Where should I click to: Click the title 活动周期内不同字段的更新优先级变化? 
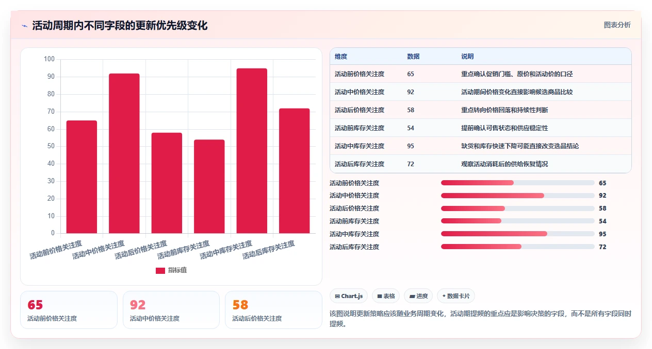tap(120, 26)
